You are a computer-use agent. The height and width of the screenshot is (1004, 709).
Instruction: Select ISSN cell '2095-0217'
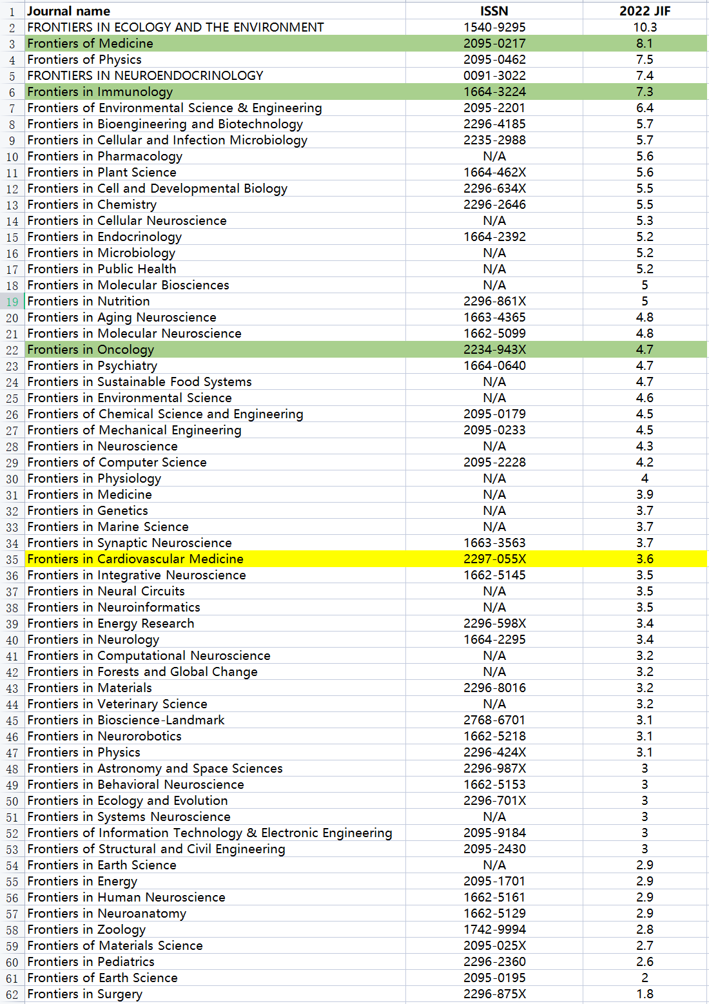494,43
